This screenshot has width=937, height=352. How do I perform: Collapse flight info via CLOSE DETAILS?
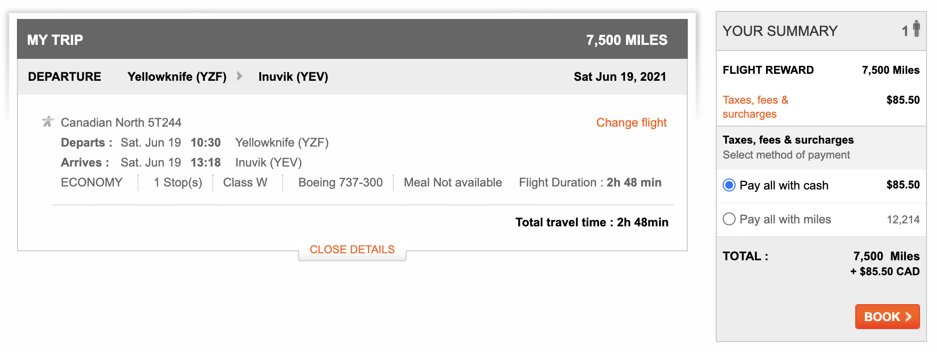352,250
